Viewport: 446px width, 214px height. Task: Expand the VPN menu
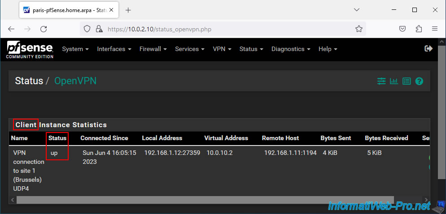click(x=222, y=49)
